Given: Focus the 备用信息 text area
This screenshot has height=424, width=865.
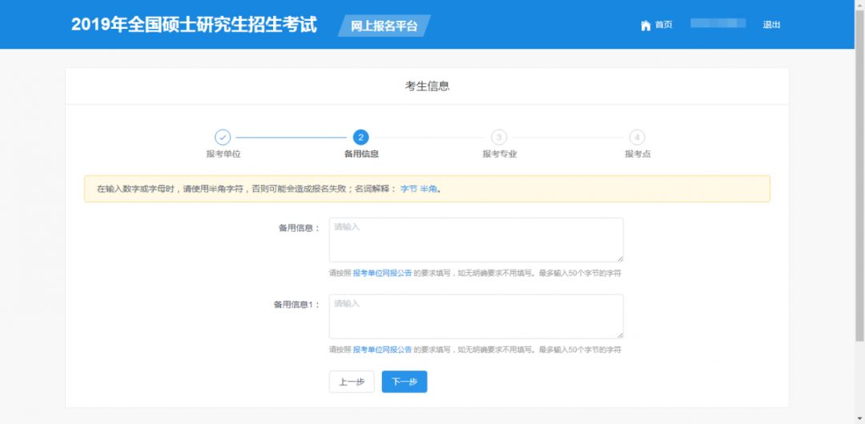Looking at the screenshot, I should coord(476,240).
